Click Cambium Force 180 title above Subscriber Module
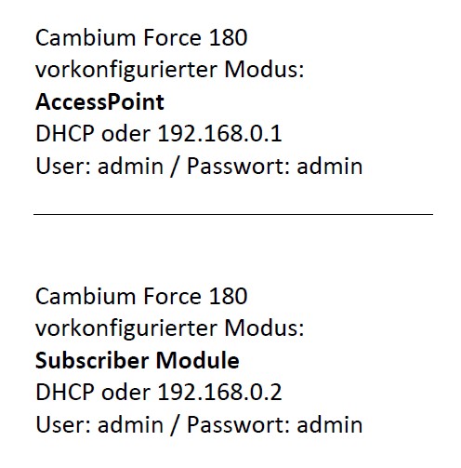This screenshot has width=461, height=468. [141, 296]
